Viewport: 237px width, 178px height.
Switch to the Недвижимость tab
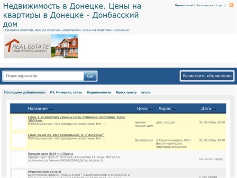[x=99, y=93]
